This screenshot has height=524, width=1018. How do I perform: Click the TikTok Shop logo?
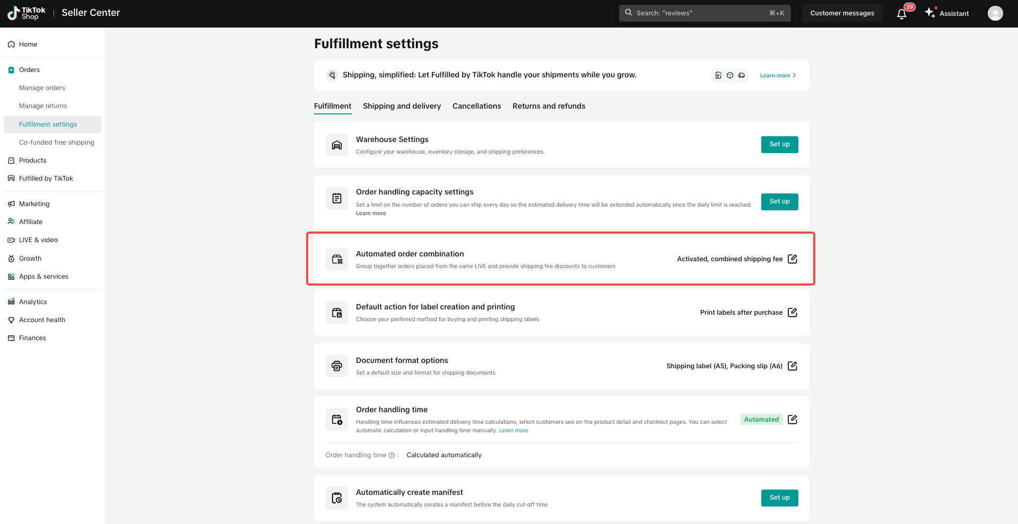tap(27, 13)
